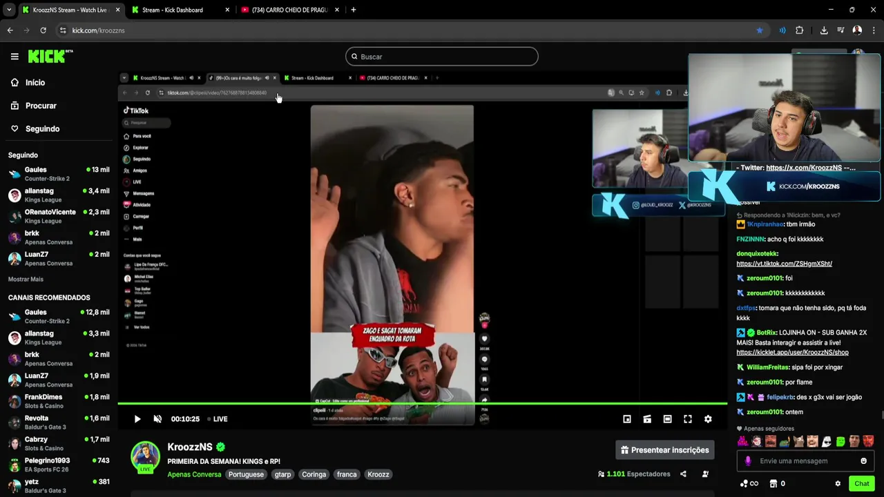Click the purple microphone icon in chat
884x497 pixels.
(748, 461)
